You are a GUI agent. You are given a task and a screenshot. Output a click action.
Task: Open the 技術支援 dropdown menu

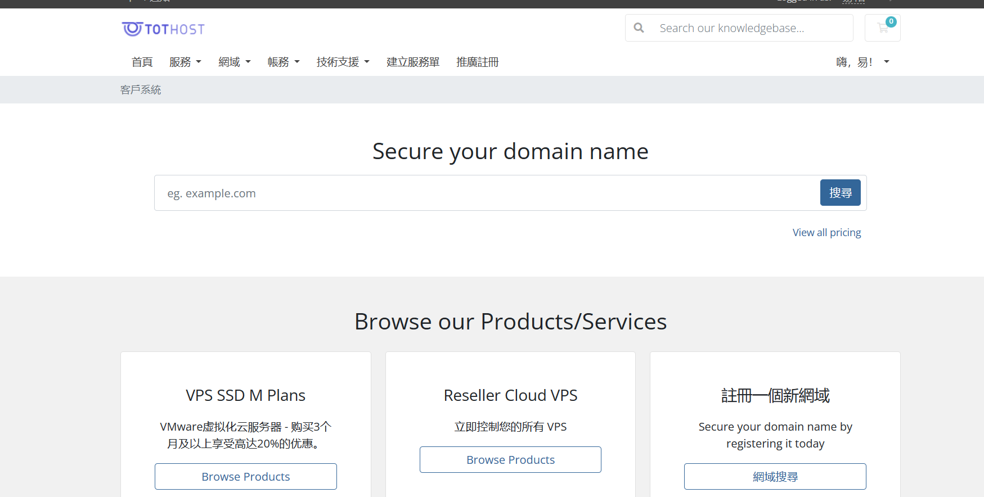343,62
